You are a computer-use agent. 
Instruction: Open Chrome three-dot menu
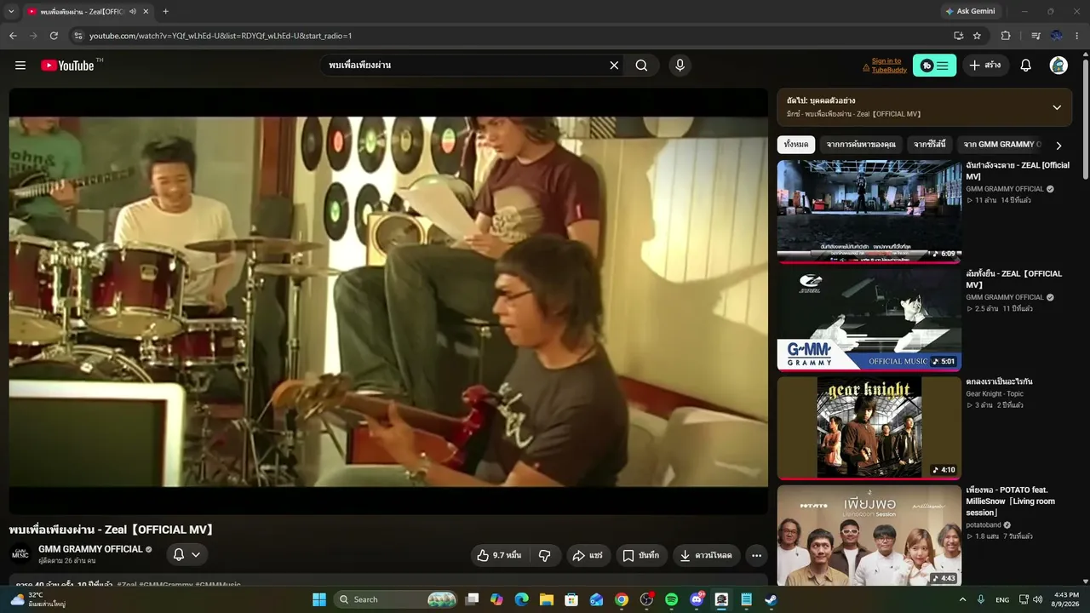pos(1078,36)
